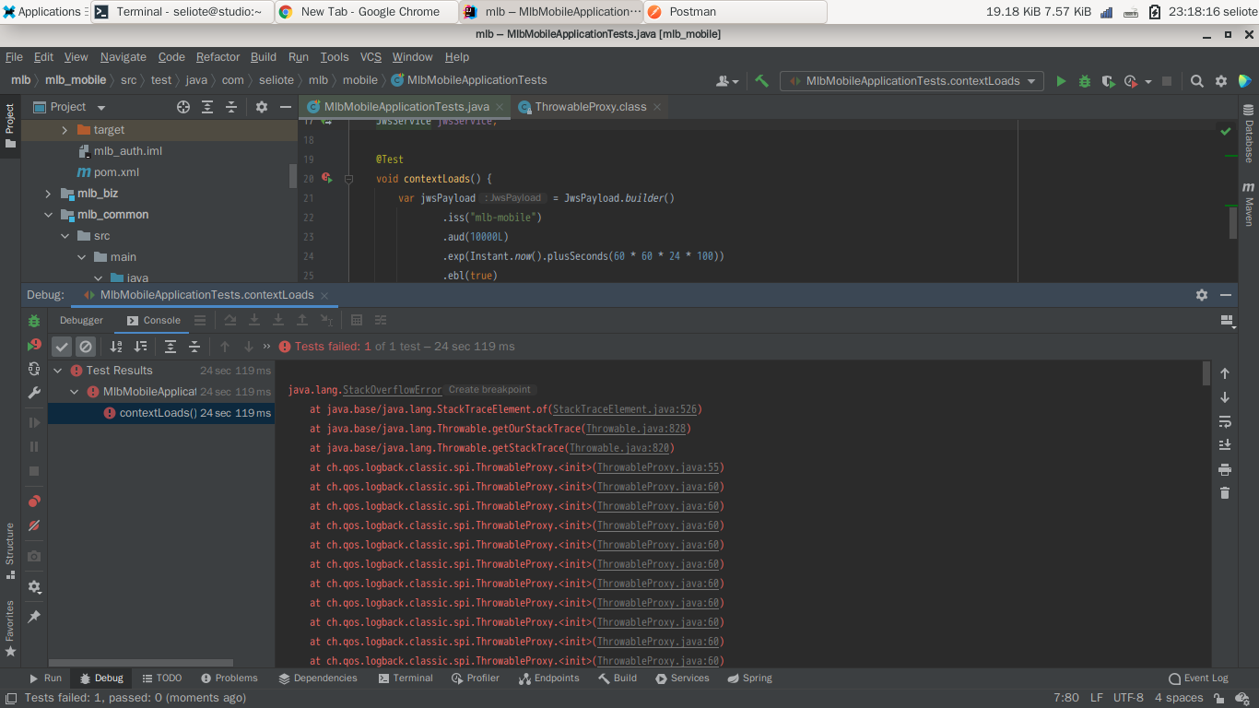The image size is (1259, 708).
Task: Open Throwable.java:828 link
Action: (x=636, y=429)
